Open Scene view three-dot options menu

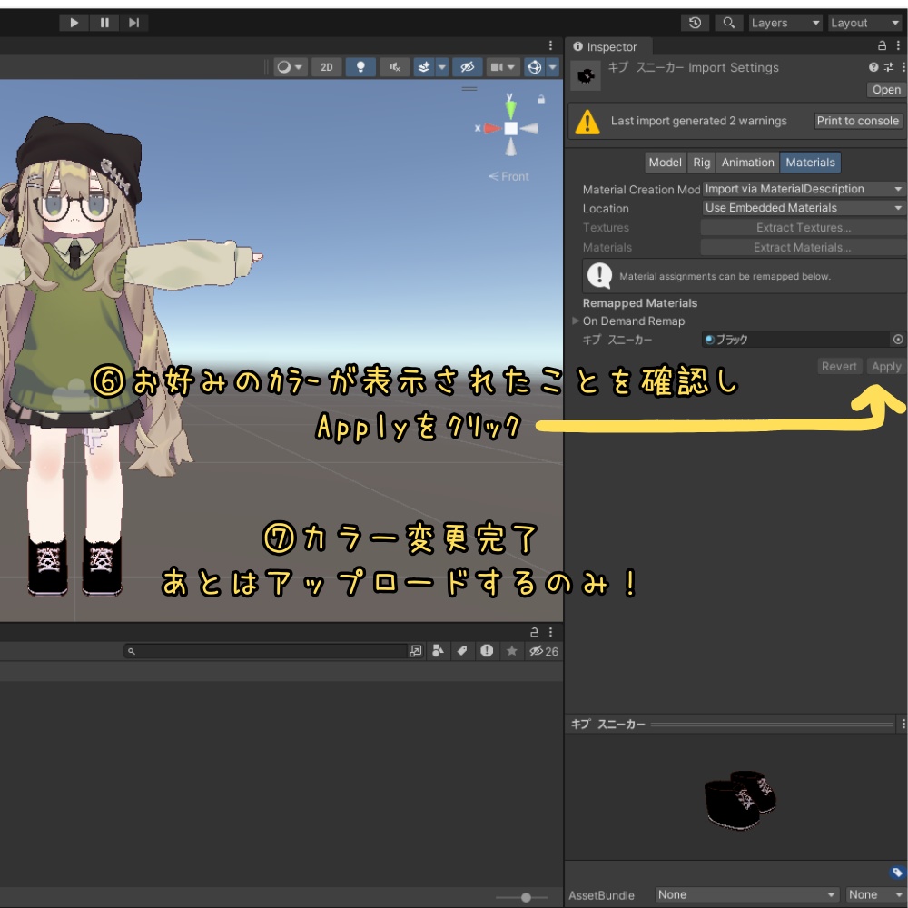point(550,45)
